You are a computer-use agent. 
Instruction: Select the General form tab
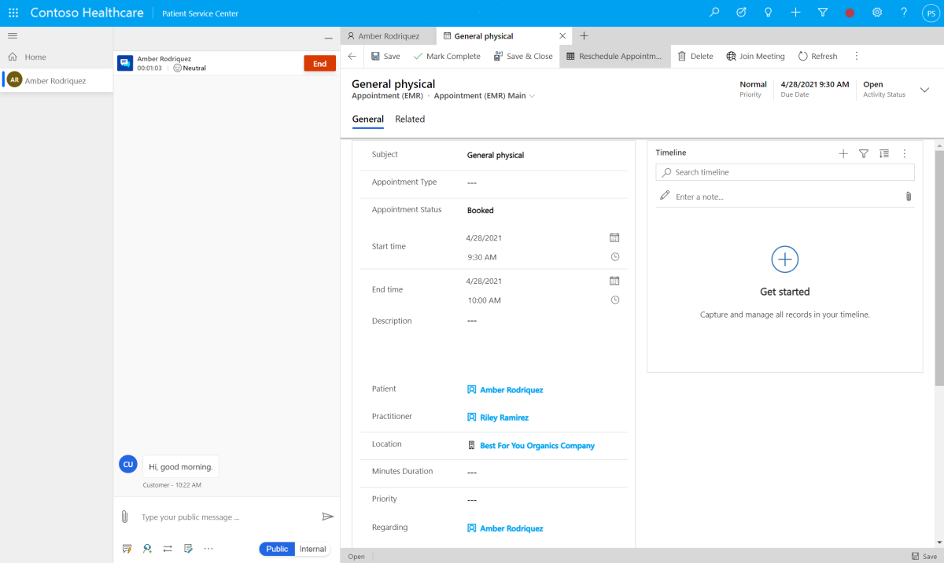point(368,120)
